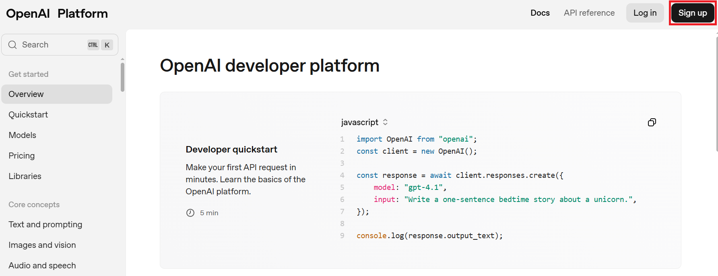The image size is (718, 276).
Task: Click the clock icon beside 5 min
Action: pyautogui.click(x=190, y=213)
